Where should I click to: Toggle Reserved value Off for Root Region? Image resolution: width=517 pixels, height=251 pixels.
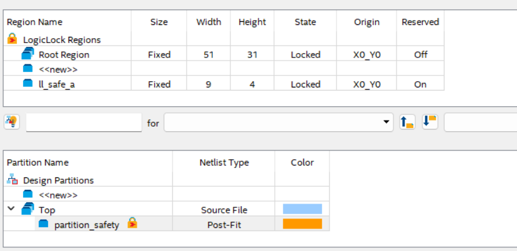click(420, 55)
